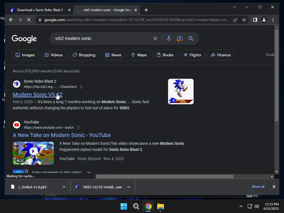Filter results by News

pyautogui.click(x=113, y=55)
